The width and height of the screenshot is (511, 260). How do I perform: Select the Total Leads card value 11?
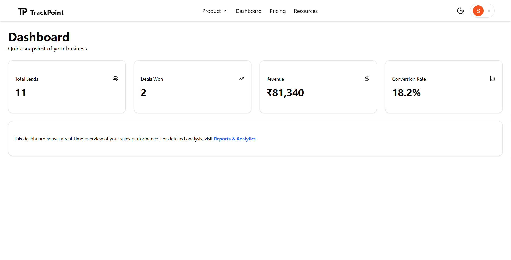pos(21,93)
